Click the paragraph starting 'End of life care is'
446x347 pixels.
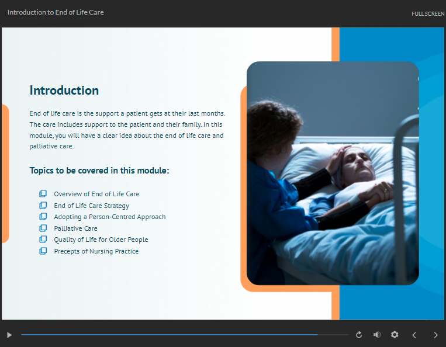tap(127, 130)
